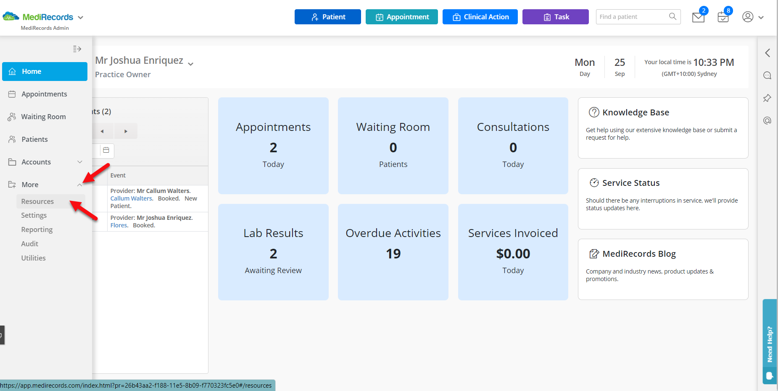Go to next day with right arrow
The width and height of the screenshot is (778, 391).
(x=126, y=131)
